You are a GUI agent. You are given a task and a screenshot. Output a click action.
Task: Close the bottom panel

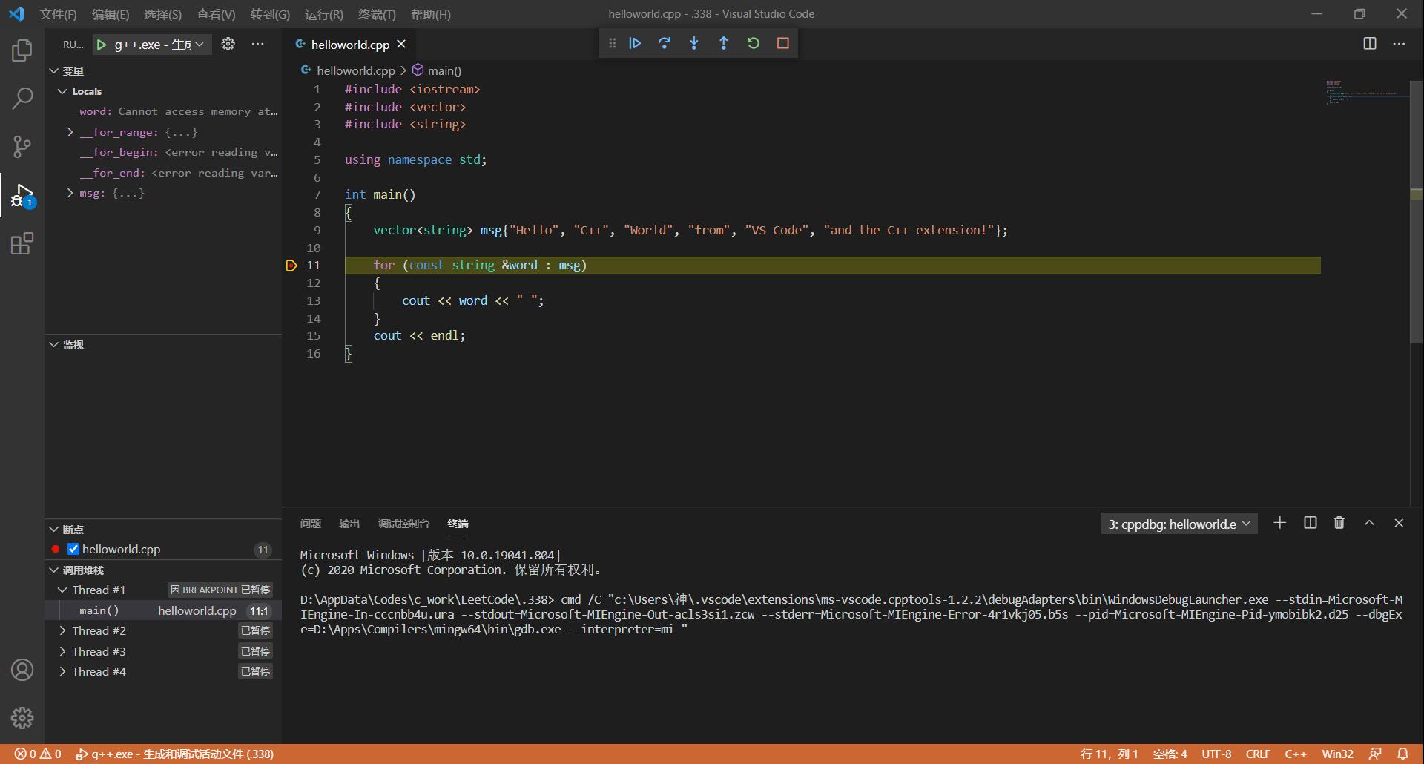(x=1399, y=523)
